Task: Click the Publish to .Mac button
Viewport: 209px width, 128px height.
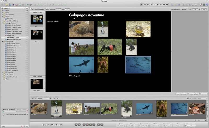Action: 194,94
